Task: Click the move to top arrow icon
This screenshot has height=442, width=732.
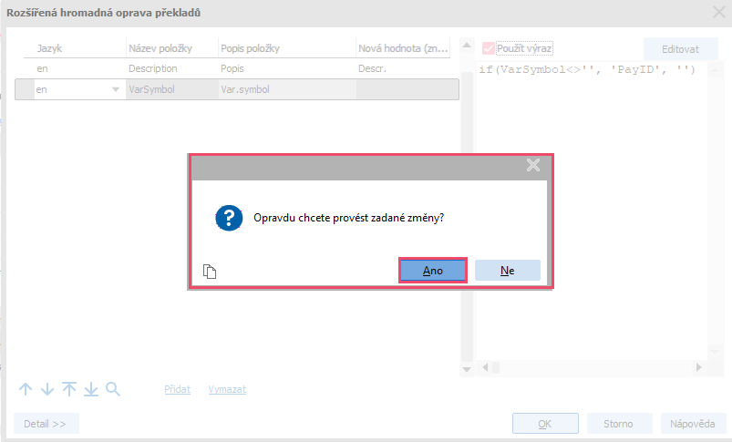Action: pyautogui.click(x=69, y=389)
